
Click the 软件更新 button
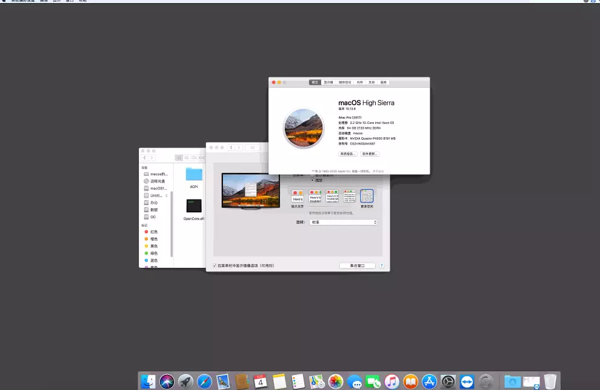(370, 154)
